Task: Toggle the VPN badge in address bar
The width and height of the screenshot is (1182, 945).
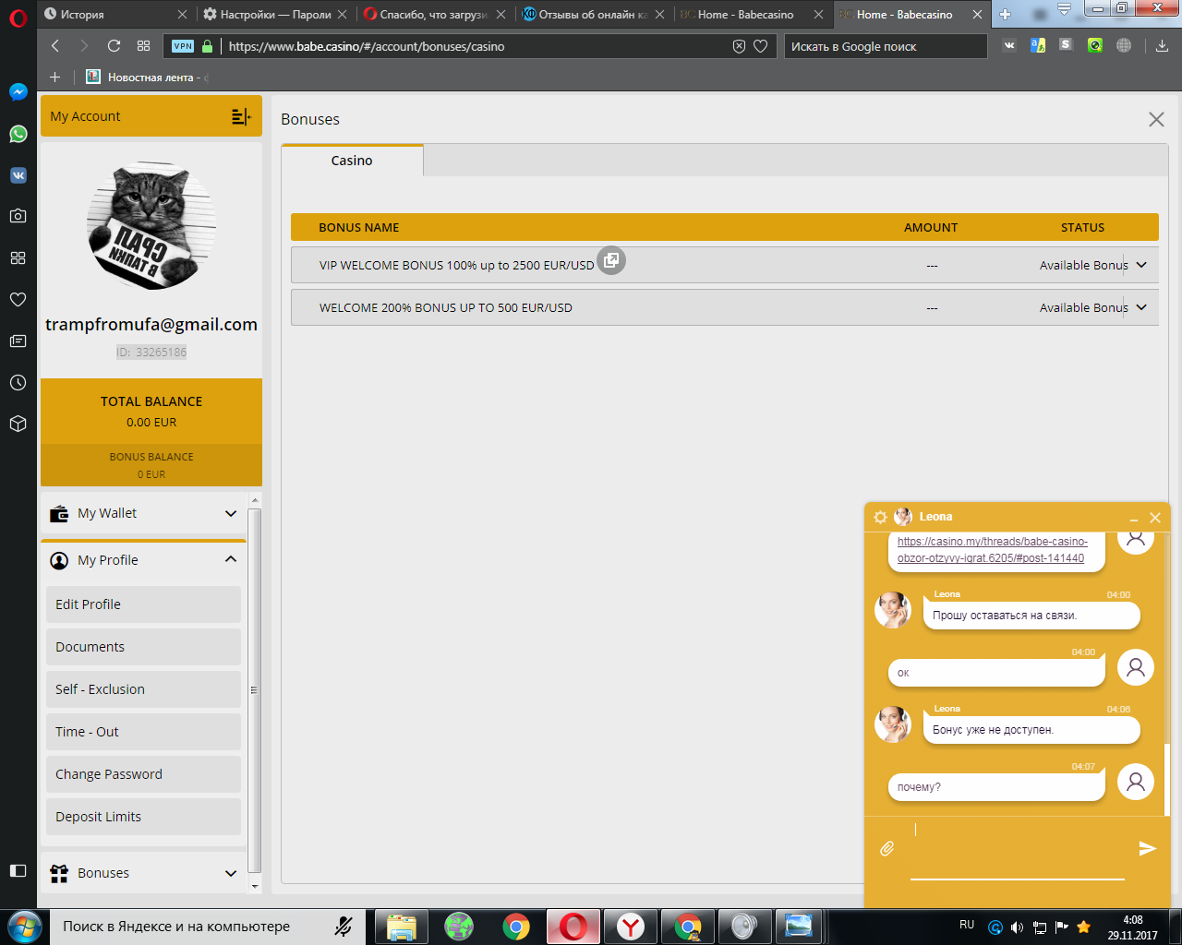Action: (x=183, y=46)
